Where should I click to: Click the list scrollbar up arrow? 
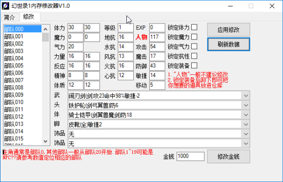pos(45,29)
